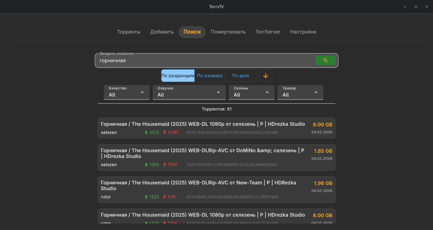Open the Настройки tab

(303, 32)
